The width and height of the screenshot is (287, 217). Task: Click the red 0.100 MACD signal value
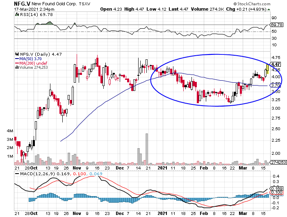pos(80,174)
